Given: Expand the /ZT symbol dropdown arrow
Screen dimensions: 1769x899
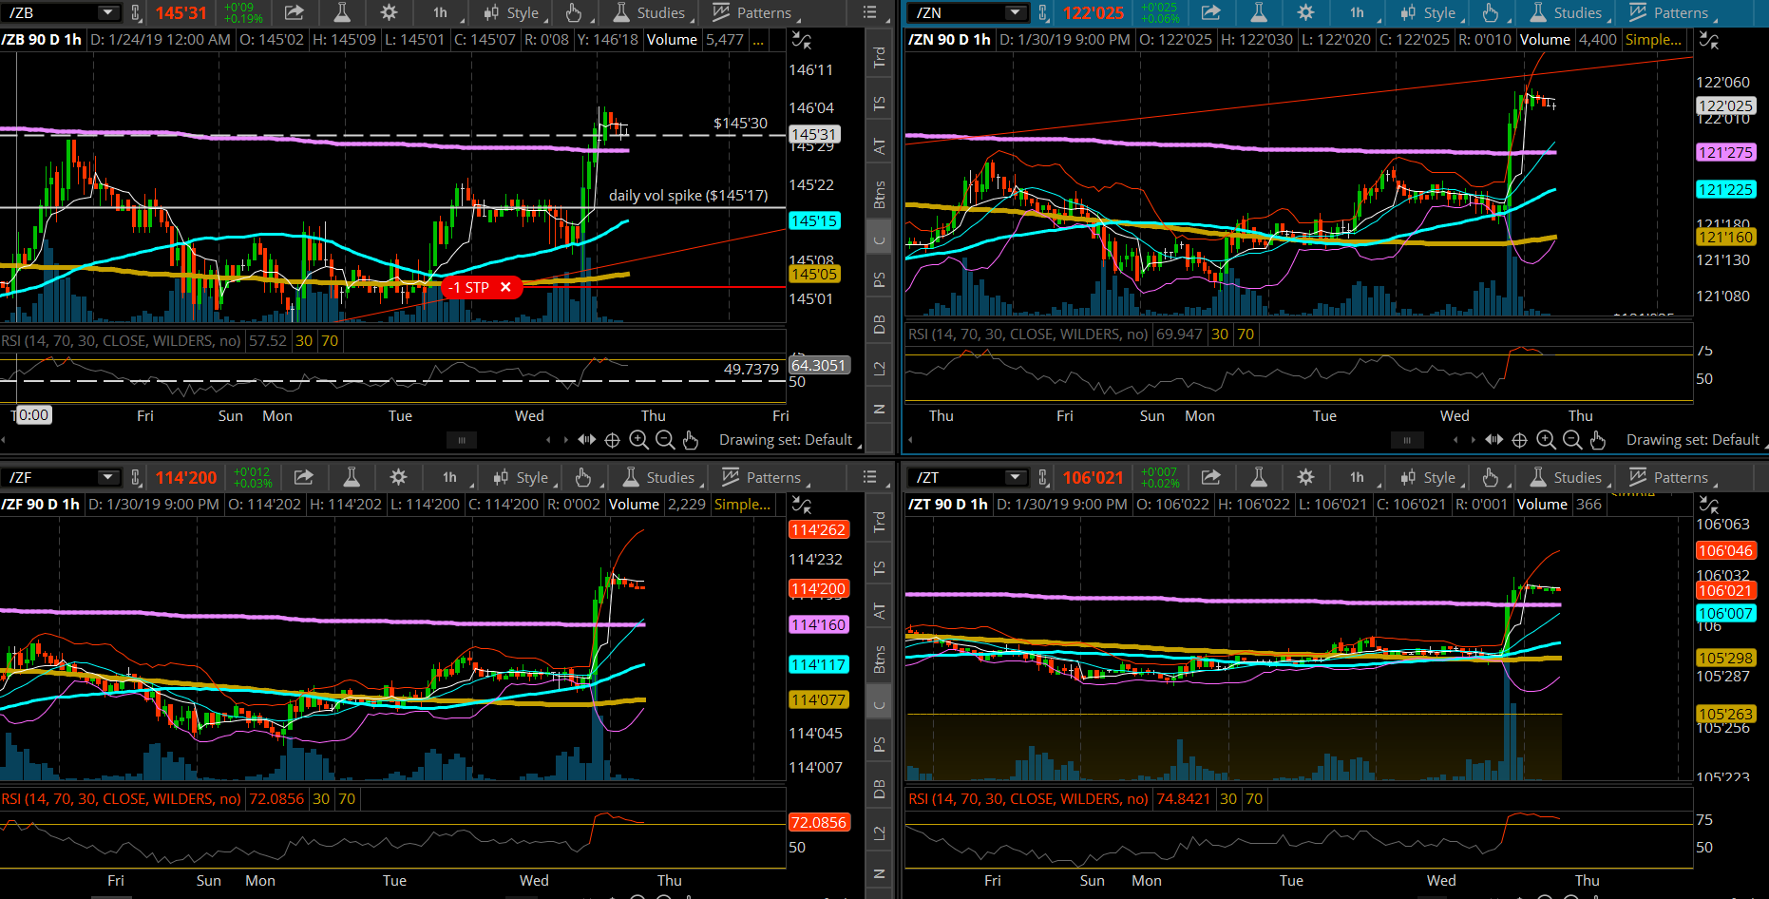Looking at the screenshot, I should coord(1015,477).
